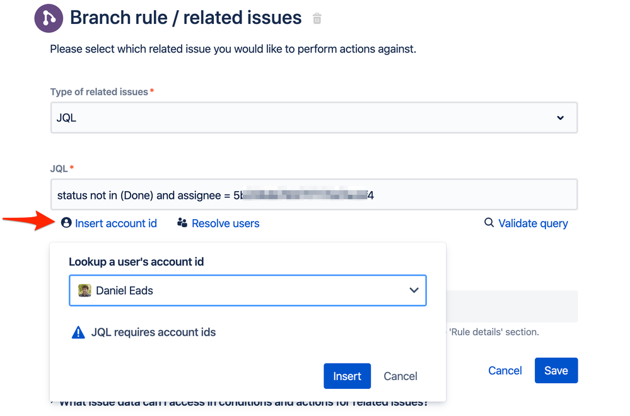This screenshot has width=630, height=416.
Task: Open the Daniel Eads user lookup dropdown
Action: (247, 290)
